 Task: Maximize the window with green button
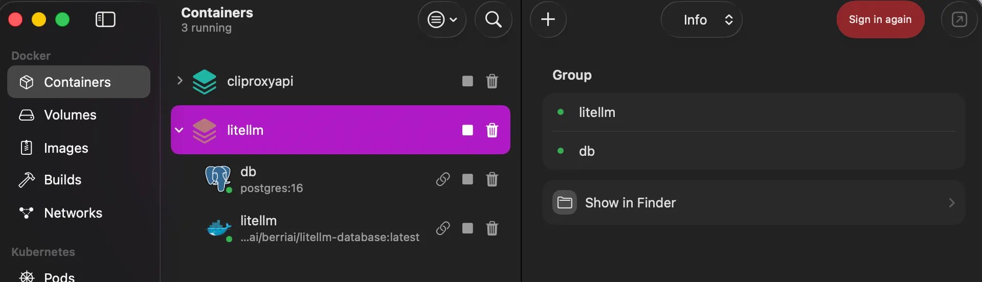point(62,19)
